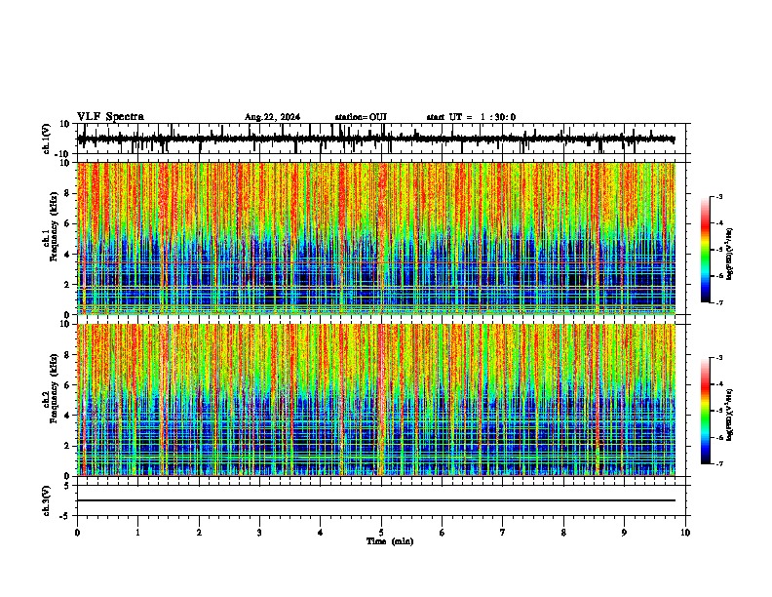The width and height of the screenshot is (772, 597).
Task: Click the "station=OUI" header label
Action: [x=361, y=117]
